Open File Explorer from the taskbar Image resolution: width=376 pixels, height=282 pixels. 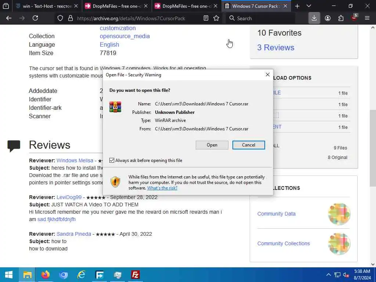27,275
